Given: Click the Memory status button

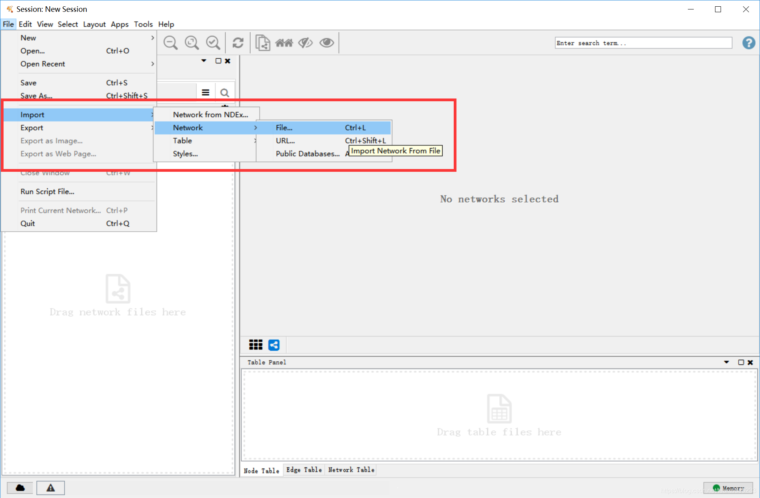Looking at the screenshot, I should 728,488.
